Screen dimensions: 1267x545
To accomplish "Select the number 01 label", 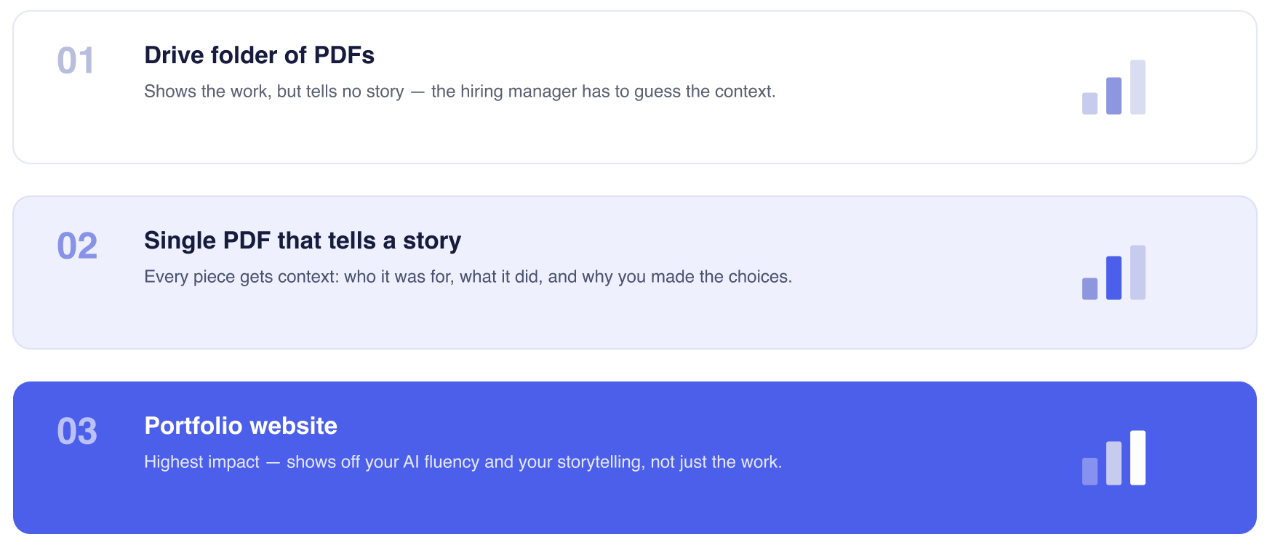I will [x=76, y=61].
